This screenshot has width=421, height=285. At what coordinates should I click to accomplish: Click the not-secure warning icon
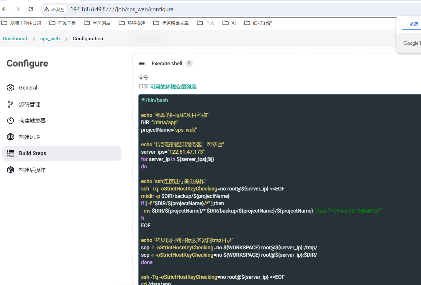point(47,9)
